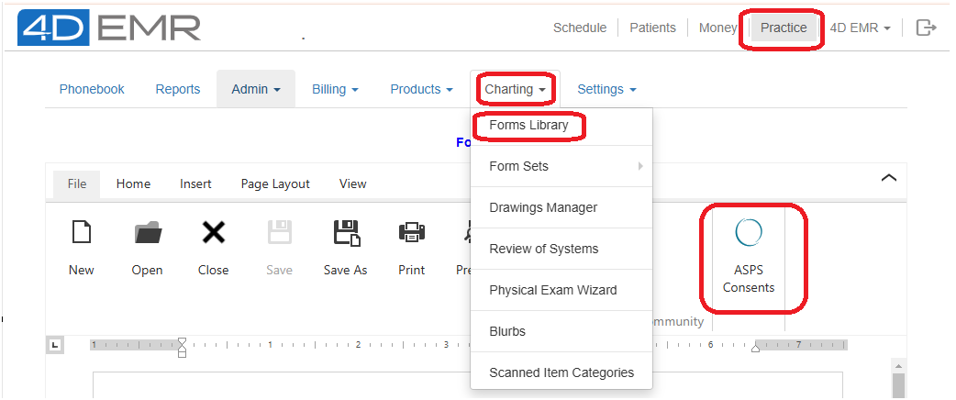Open the Page Layout ribbon tab
The image size is (956, 400).
(x=275, y=183)
